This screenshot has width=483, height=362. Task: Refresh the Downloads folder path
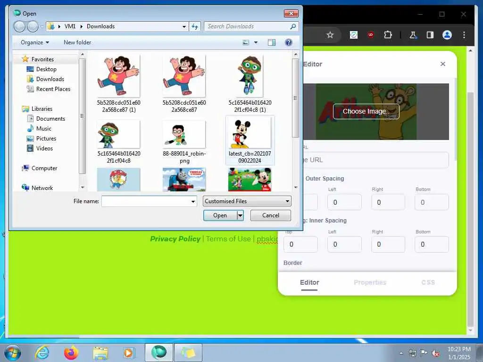(195, 26)
